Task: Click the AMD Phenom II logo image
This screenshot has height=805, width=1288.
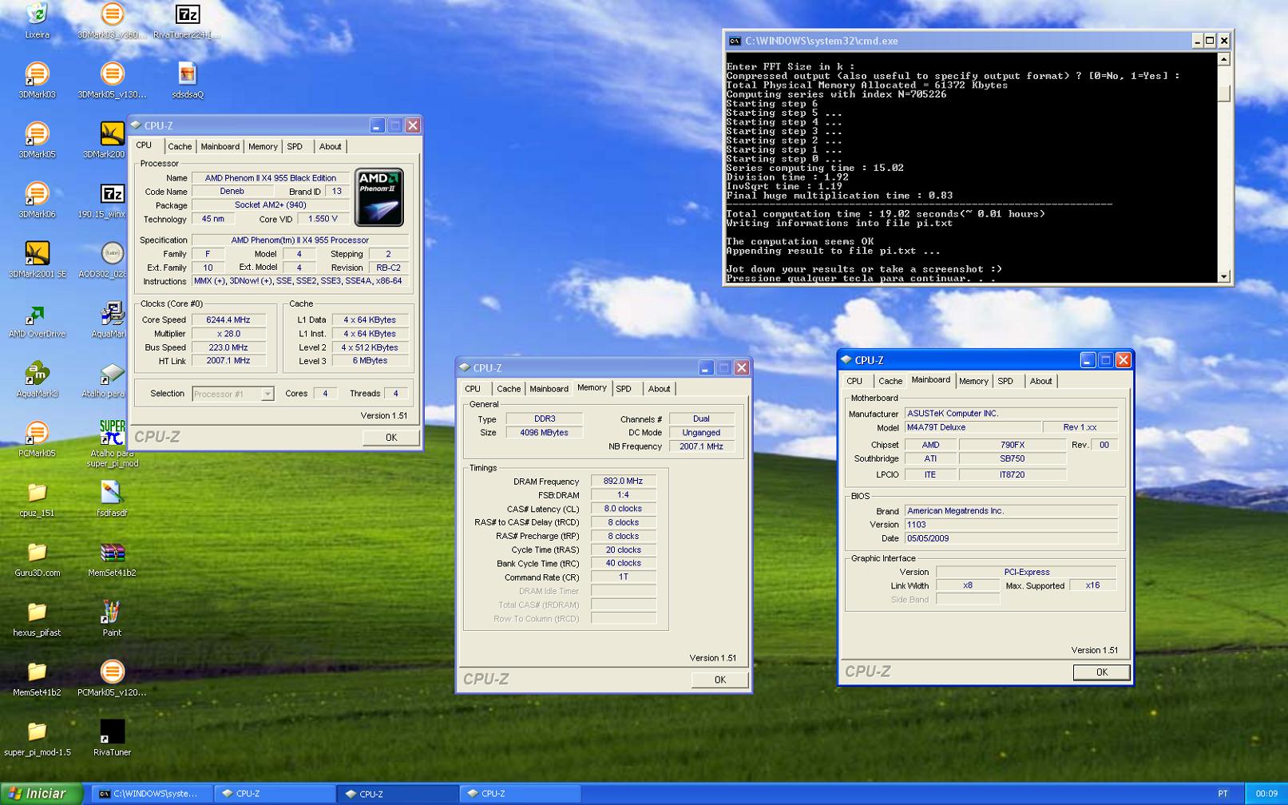Action: tap(378, 197)
